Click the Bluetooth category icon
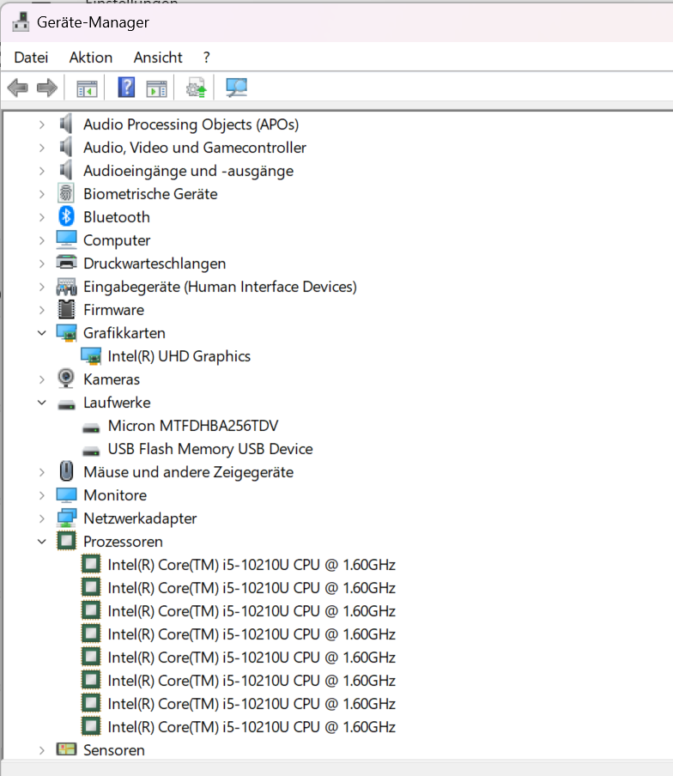 pyautogui.click(x=66, y=217)
